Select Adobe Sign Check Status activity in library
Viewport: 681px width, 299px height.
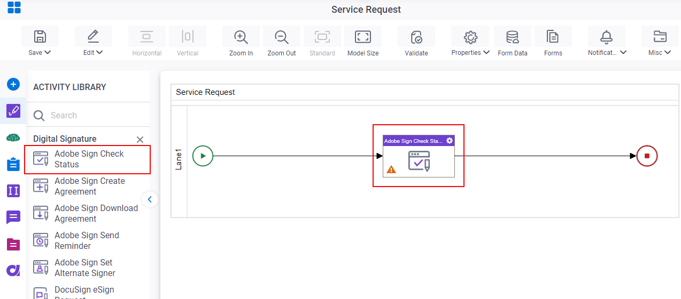pyautogui.click(x=88, y=159)
